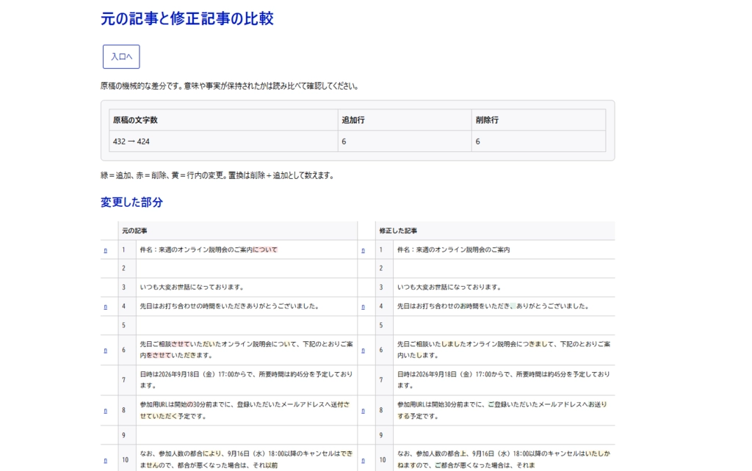752x471 pixels.
Task: Follow the 'n' link beside 修正した記事 line 4
Action: click(363, 307)
